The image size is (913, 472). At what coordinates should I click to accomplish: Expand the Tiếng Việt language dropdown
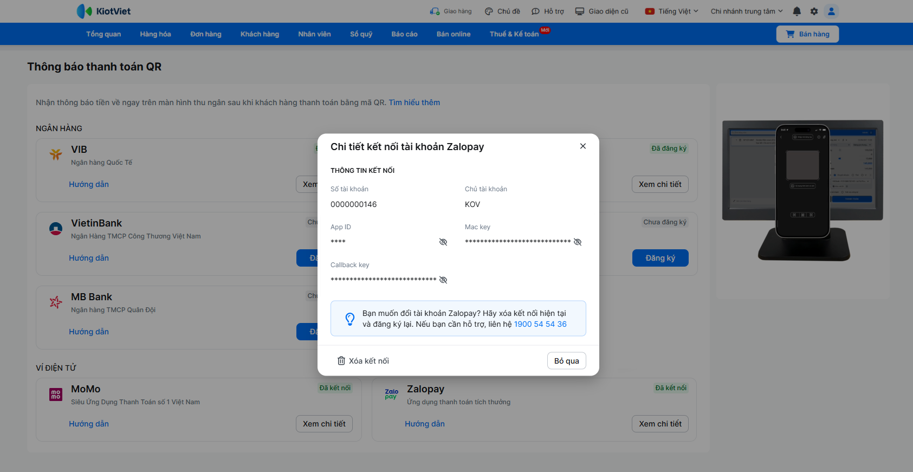(672, 11)
